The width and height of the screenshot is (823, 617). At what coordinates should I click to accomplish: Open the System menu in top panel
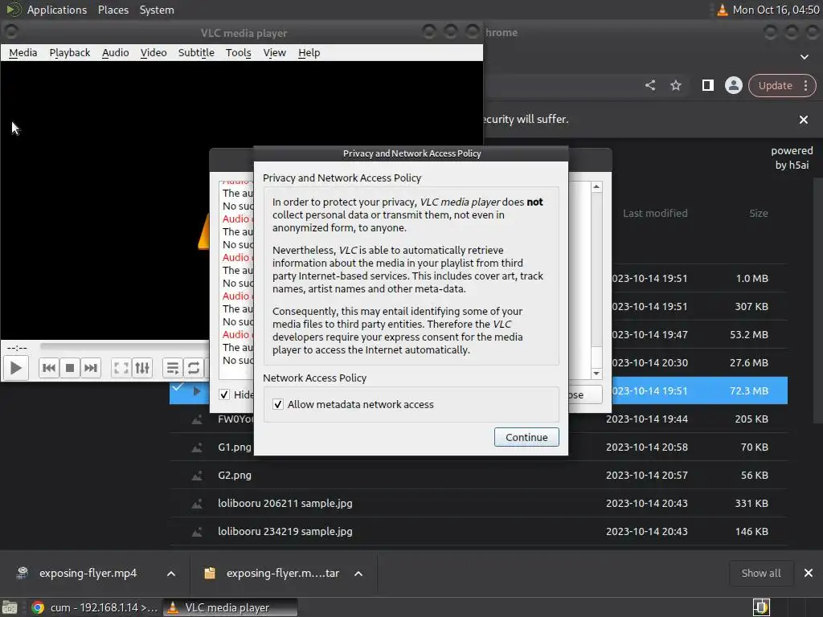pyautogui.click(x=157, y=10)
